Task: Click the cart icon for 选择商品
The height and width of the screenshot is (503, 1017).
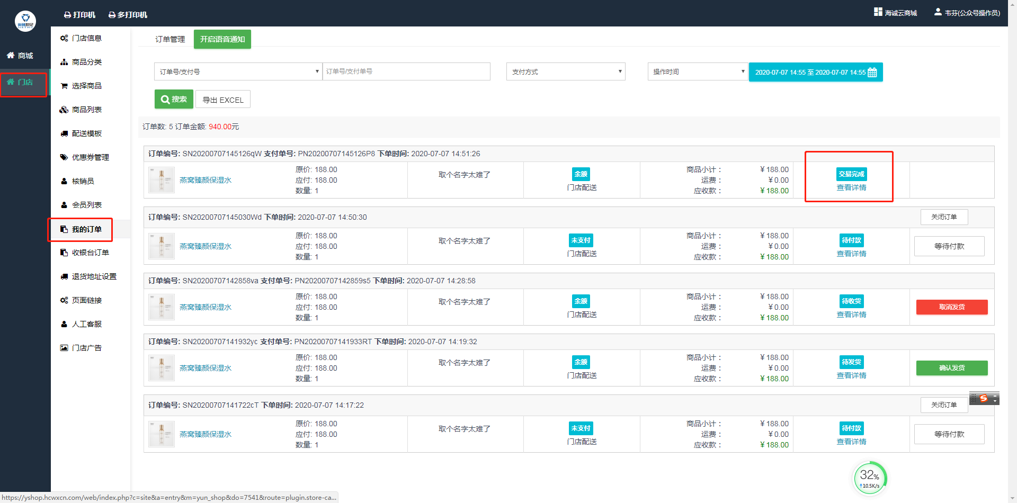Action: click(64, 86)
